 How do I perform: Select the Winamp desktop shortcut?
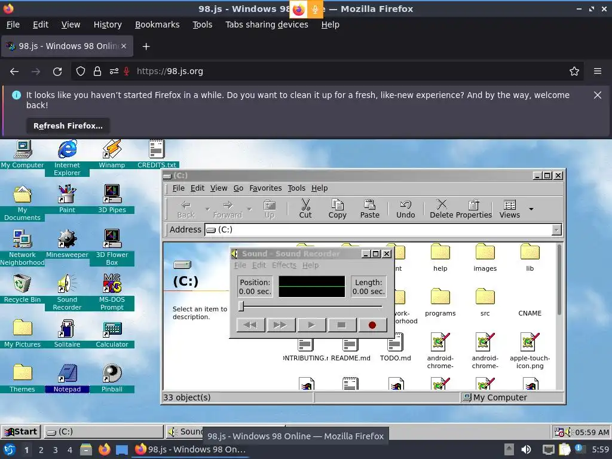(x=112, y=154)
